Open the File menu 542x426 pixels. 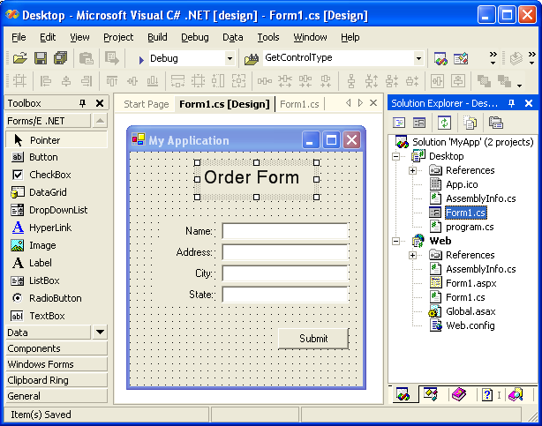tap(19, 37)
